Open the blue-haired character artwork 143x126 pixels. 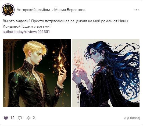tap(106, 73)
